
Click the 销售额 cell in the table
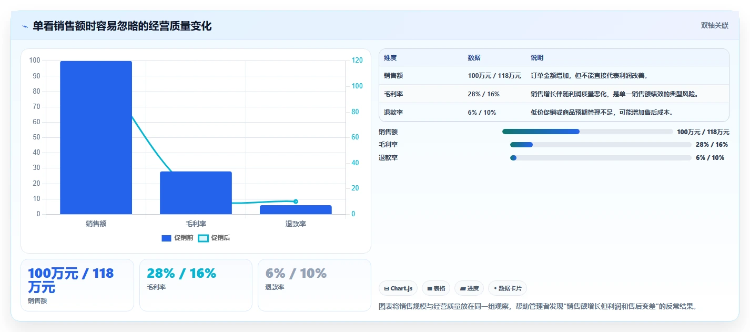pyautogui.click(x=393, y=76)
